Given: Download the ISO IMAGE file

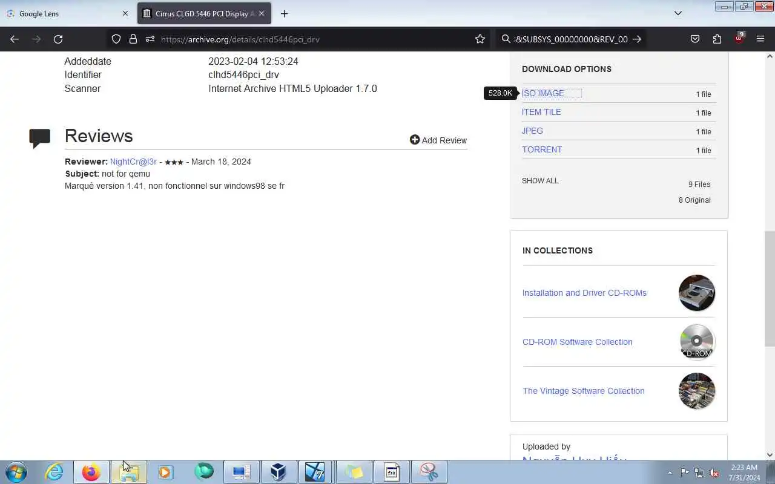Looking at the screenshot, I should pos(543,93).
